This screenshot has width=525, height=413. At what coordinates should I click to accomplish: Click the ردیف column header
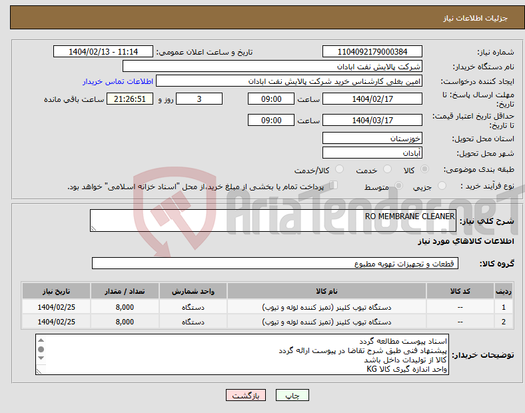[x=503, y=291]
